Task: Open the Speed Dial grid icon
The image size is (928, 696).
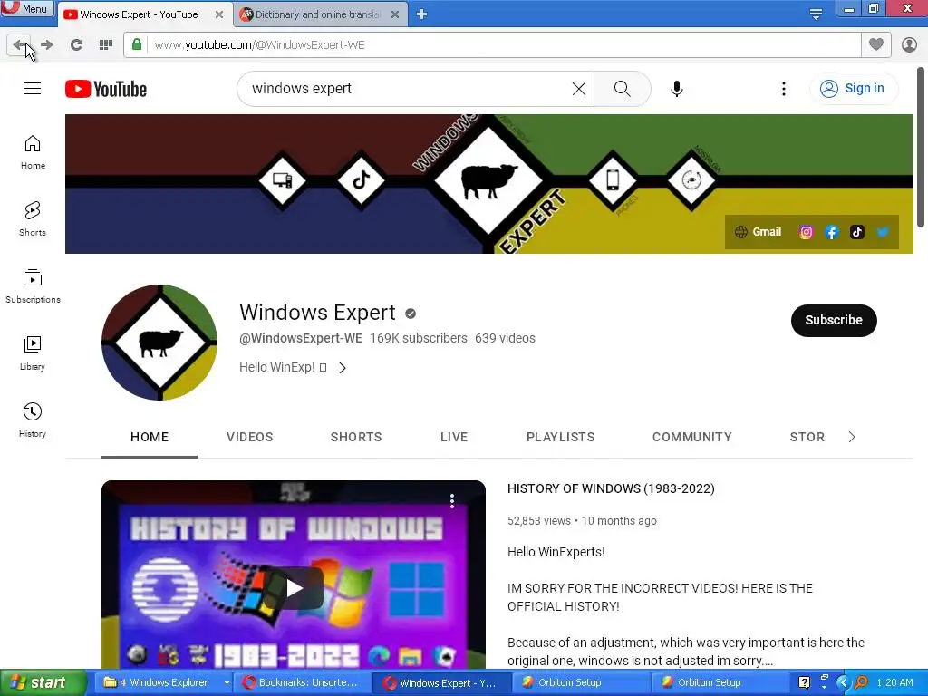Action: point(106,45)
